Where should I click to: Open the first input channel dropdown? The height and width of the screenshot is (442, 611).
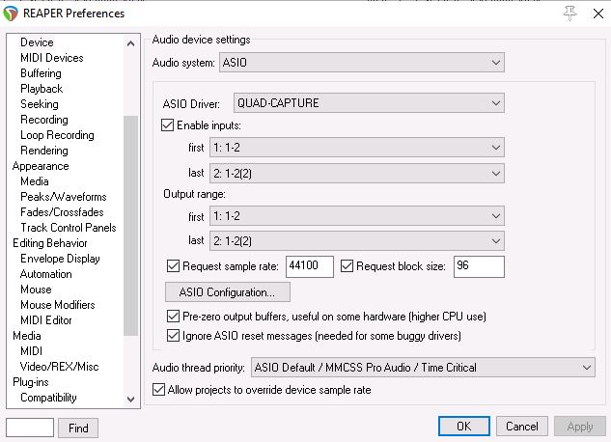357,148
